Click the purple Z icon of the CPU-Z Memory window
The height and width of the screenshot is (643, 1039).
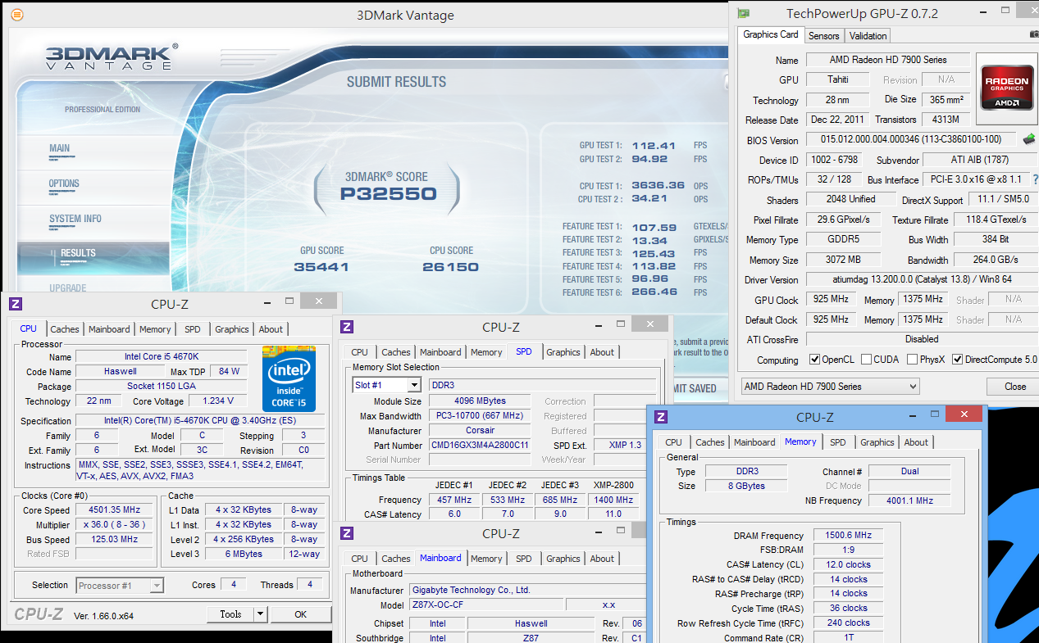pyautogui.click(x=661, y=417)
